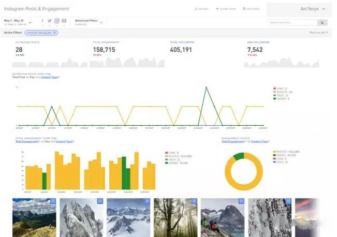This screenshot has width=337, height=237.
Task: Toggle LINK series in line chart legend
Action: coord(280,88)
